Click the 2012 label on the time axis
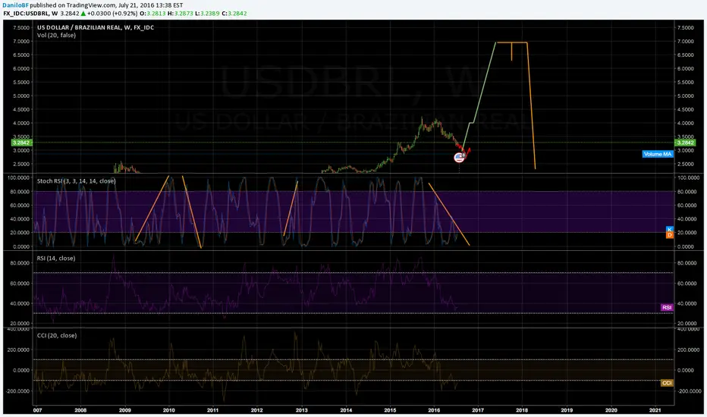 (x=256, y=410)
